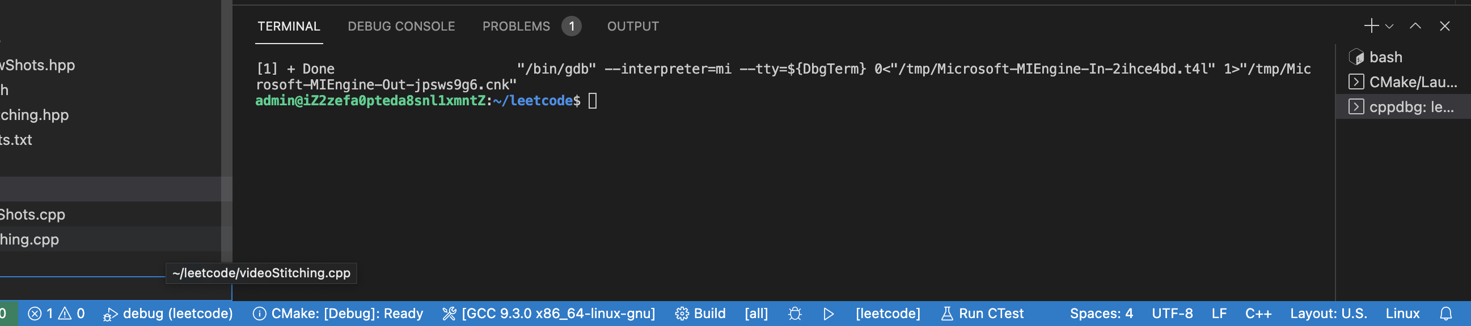1471x326 pixels.
Task: Select the bash terminal entry
Action: point(1403,57)
